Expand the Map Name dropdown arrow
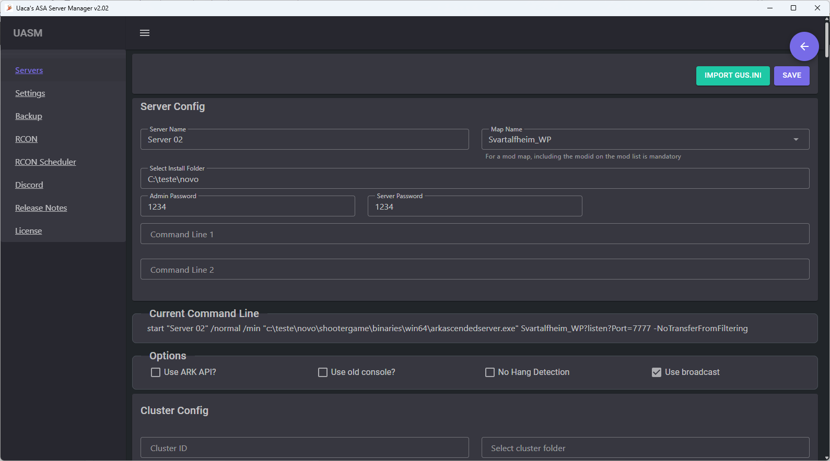Viewport: 830px width, 461px height. tap(796, 139)
